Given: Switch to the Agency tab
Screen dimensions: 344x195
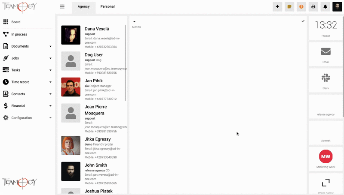Looking at the screenshot, I should click(83, 6).
